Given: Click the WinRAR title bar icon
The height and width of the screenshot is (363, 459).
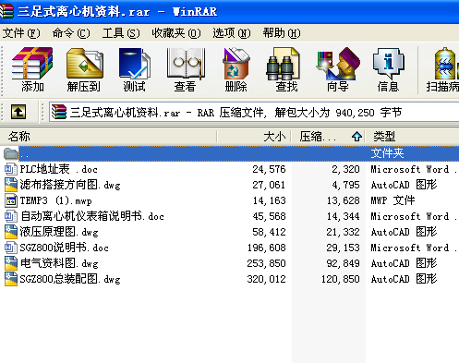Looking at the screenshot, I should coord(6,11).
